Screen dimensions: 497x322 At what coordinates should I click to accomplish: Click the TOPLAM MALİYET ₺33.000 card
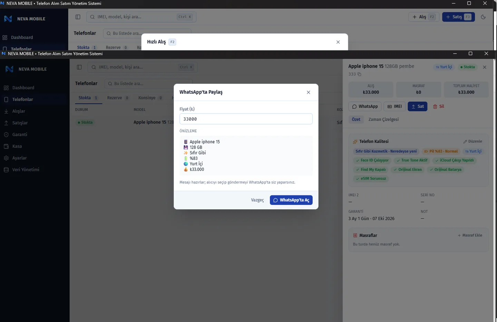click(466, 89)
